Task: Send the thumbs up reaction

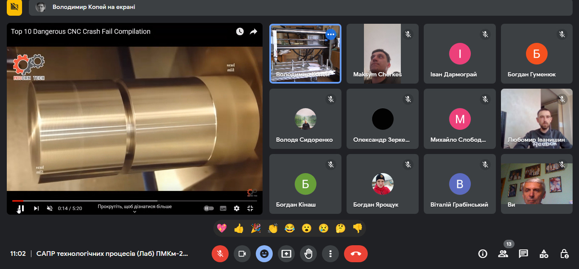Action: coord(239,228)
